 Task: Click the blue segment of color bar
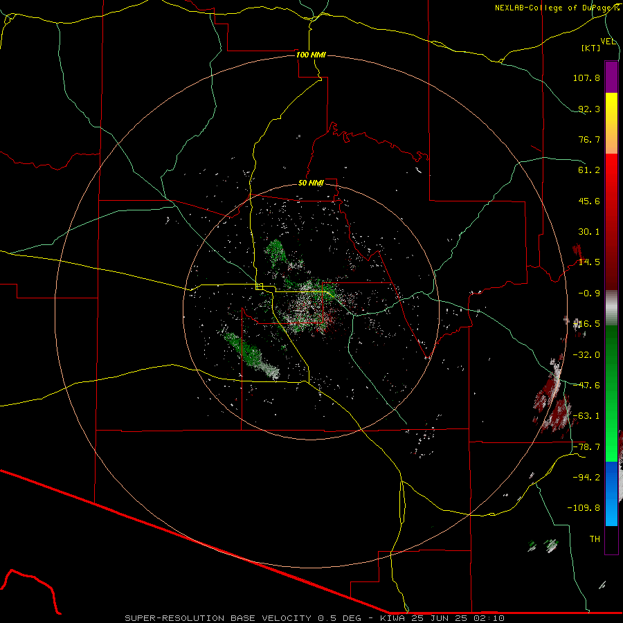[611, 494]
